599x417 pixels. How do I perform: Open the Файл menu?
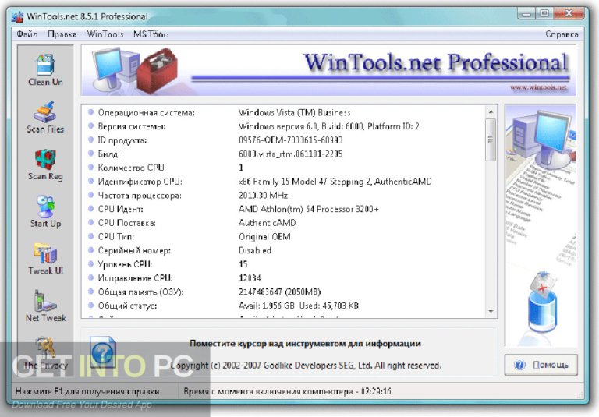pyautogui.click(x=27, y=34)
